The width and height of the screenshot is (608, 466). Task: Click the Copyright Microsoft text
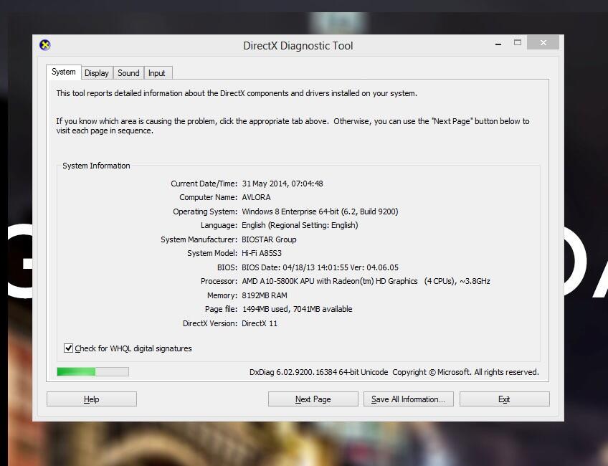tap(466, 372)
